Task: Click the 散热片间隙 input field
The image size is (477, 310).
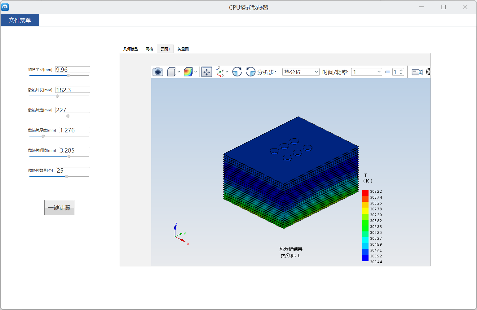Action: [74, 150]
